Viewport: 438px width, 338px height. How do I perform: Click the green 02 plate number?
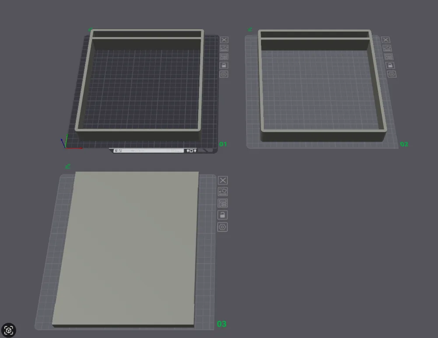click(x=404, y=144)
